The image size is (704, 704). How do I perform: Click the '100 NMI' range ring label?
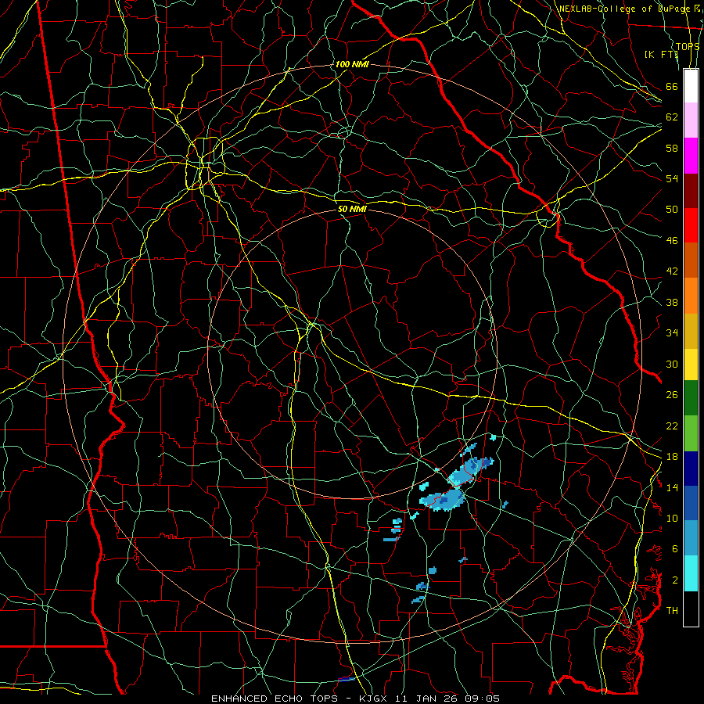(x=351, y=64)
